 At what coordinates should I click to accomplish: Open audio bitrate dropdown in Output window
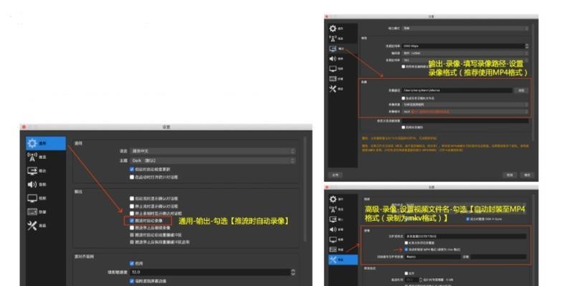(465, 60)
